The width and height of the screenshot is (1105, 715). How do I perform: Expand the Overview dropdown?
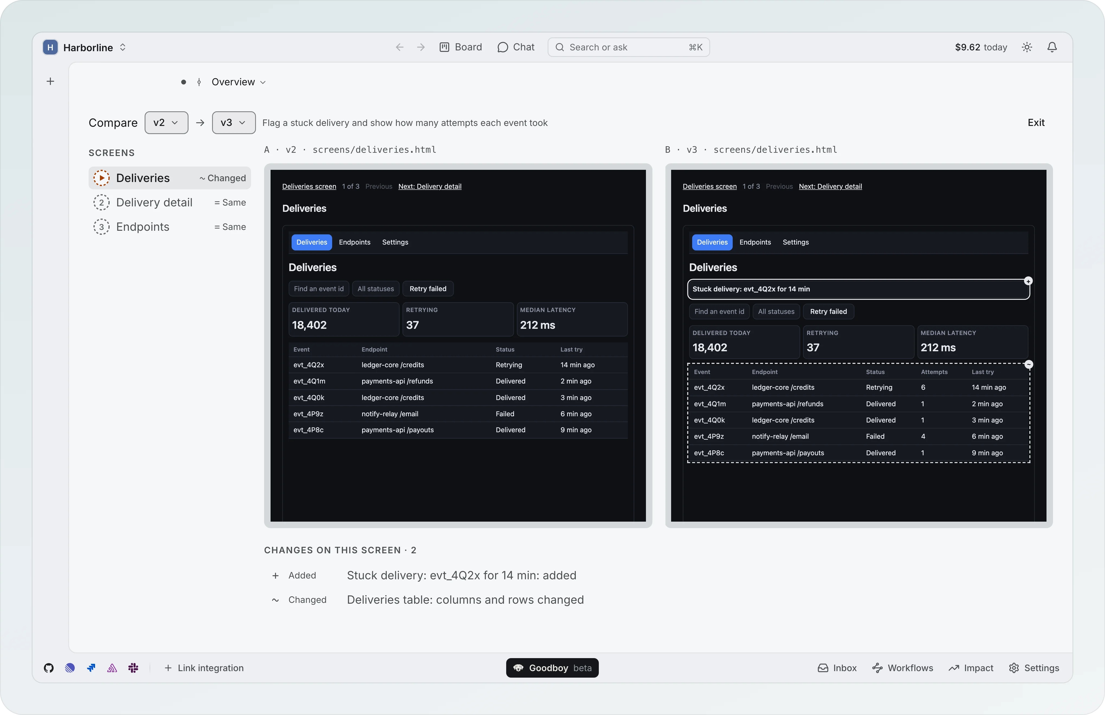point(239,82)
